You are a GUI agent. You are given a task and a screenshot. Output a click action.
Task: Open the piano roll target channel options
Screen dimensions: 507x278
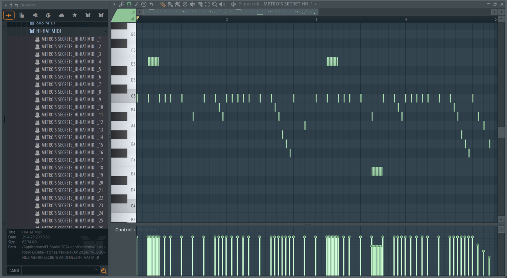[x=144, y=4]
